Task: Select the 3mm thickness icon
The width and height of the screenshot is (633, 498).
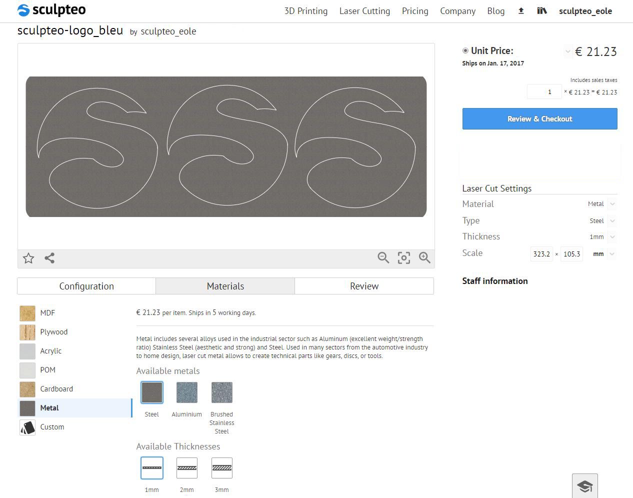Action: [x=222, y=468]
